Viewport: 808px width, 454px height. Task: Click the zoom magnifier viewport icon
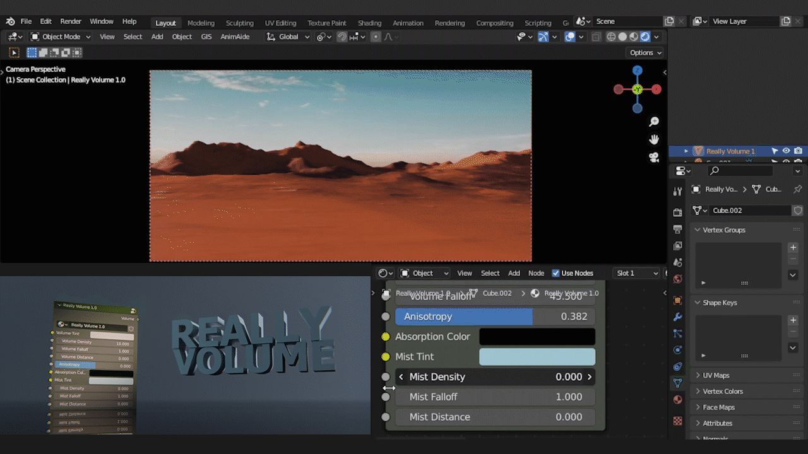tap(654, 121)
